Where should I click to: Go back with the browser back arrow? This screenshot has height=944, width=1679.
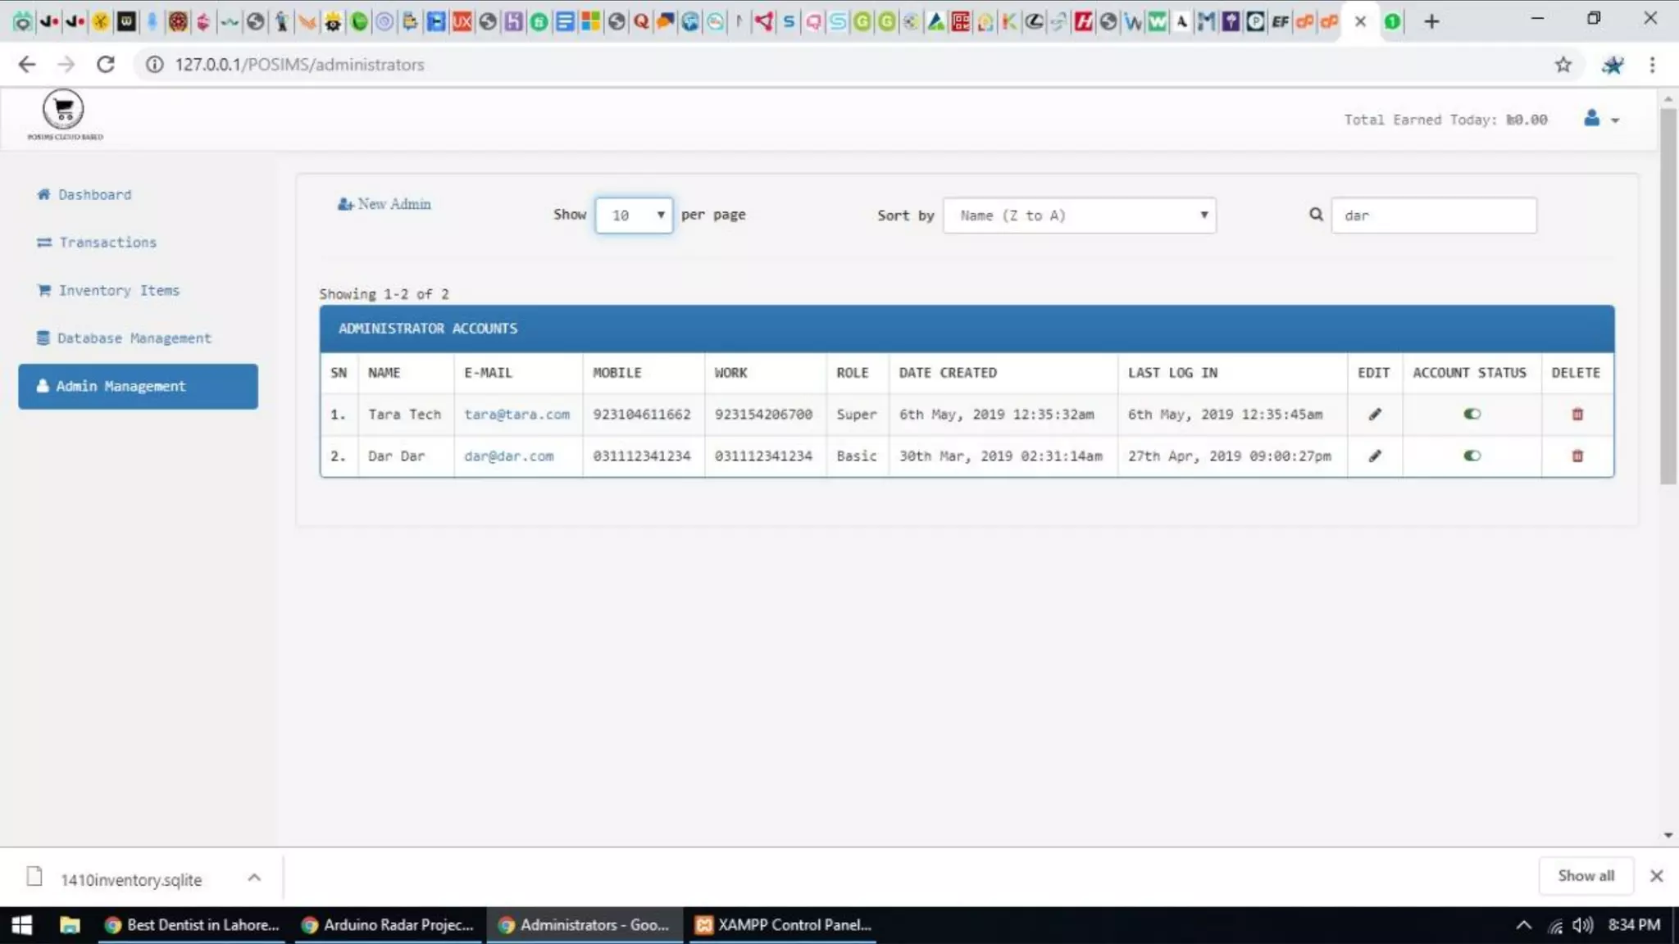click(x=27, y=64)
